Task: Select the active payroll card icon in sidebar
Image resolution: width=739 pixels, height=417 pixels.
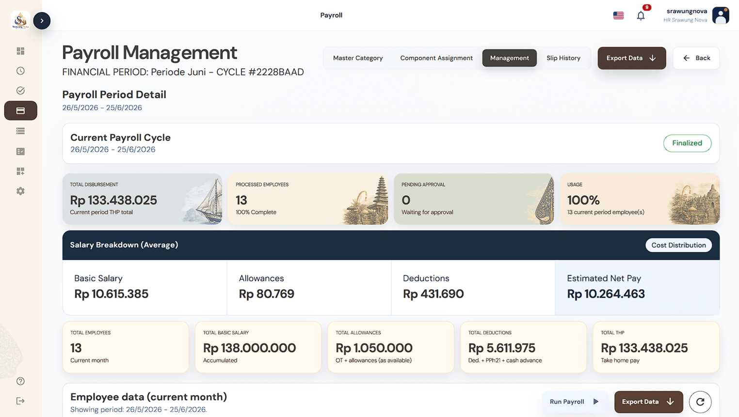Action: coord(20,110)
